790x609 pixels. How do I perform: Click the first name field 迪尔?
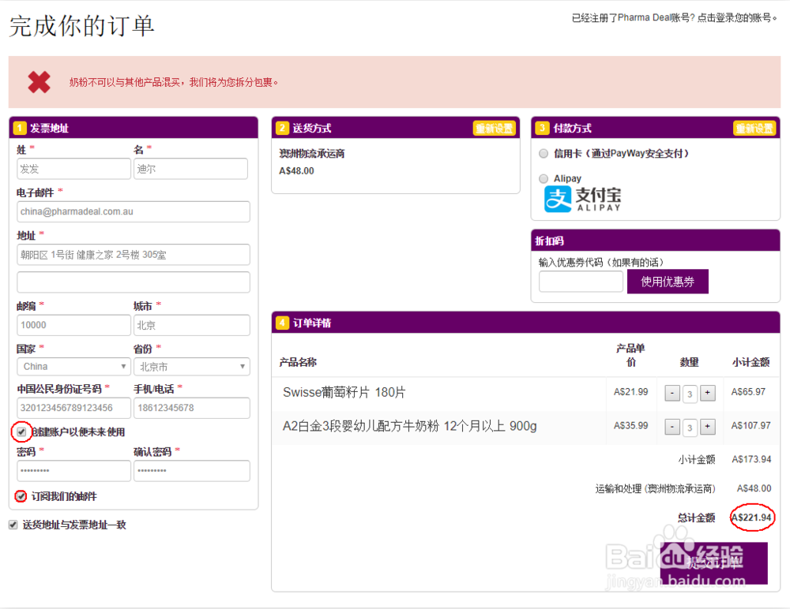(191, 169)
